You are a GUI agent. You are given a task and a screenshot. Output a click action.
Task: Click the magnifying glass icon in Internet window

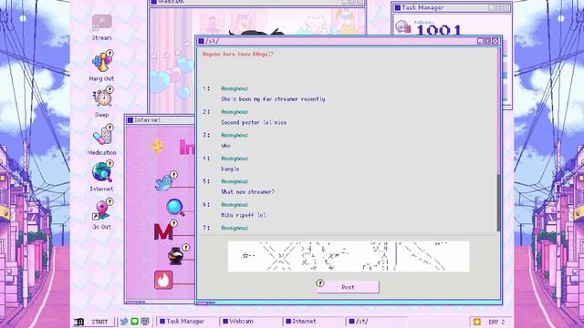[x=175, y=208]
